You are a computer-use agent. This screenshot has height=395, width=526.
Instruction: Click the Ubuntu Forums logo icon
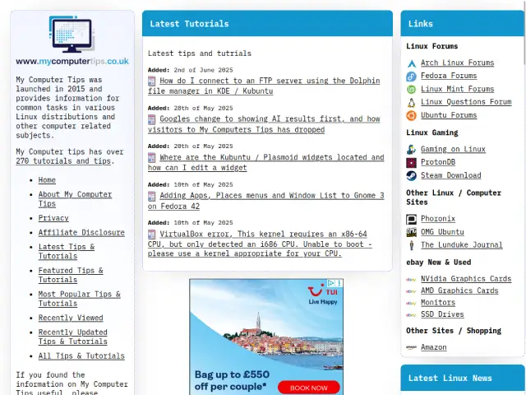click(412, 115)
